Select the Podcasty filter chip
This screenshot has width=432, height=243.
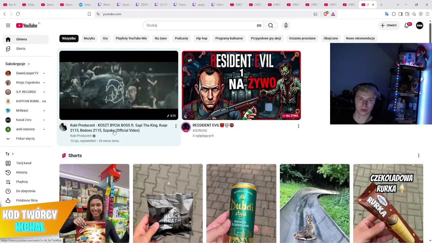coord(181,38)
